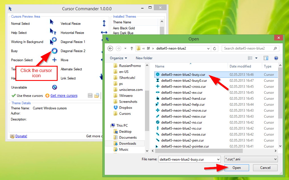Screen dimensions: 289x180
Task: Expand the address bar history dropdown
Action: pos(208,48)
